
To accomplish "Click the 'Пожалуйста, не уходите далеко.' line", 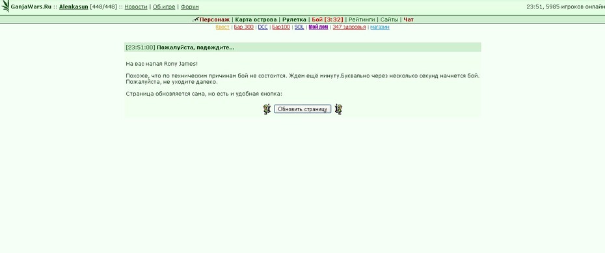I will point(172,82).
